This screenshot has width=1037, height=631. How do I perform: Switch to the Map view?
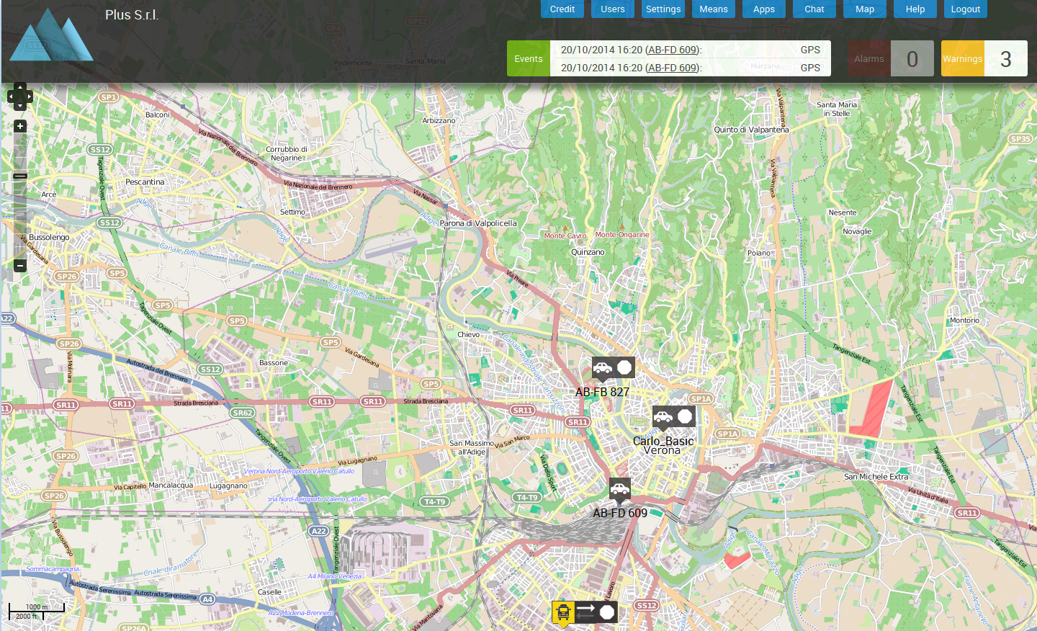click(865, 9)
